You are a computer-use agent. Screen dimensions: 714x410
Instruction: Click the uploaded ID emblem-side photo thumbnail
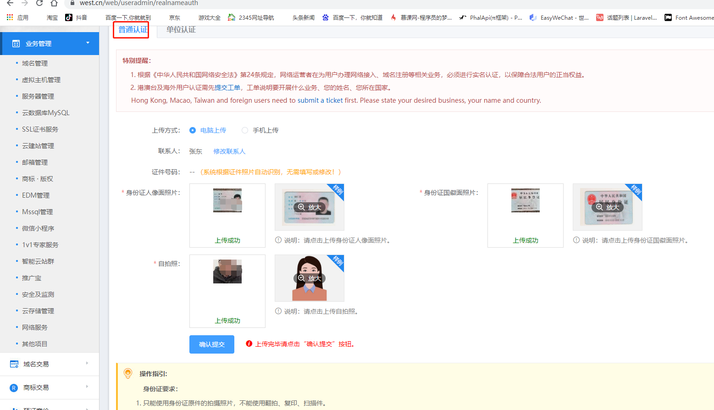pos(526,200)
